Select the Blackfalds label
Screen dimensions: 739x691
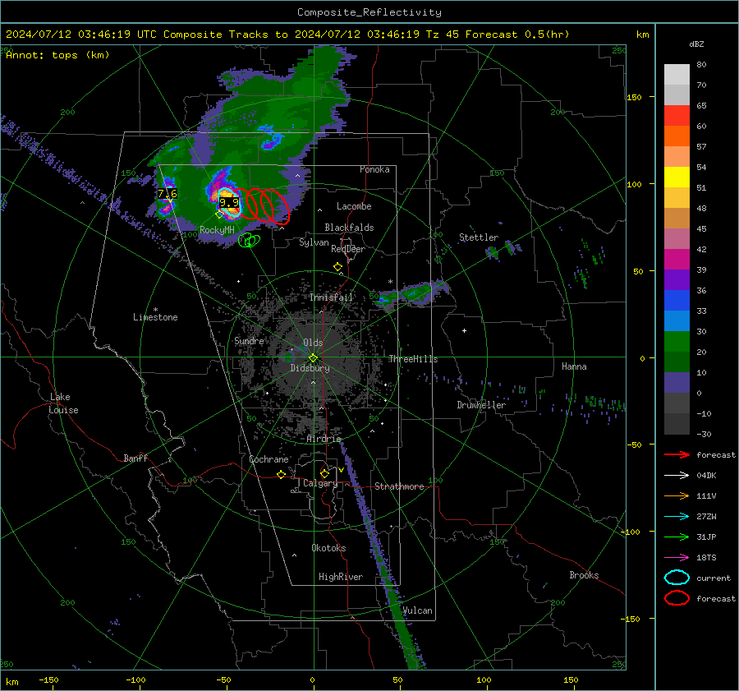(x=349, y=228)
